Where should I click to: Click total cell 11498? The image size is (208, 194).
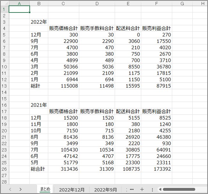[x=97, y=86]
